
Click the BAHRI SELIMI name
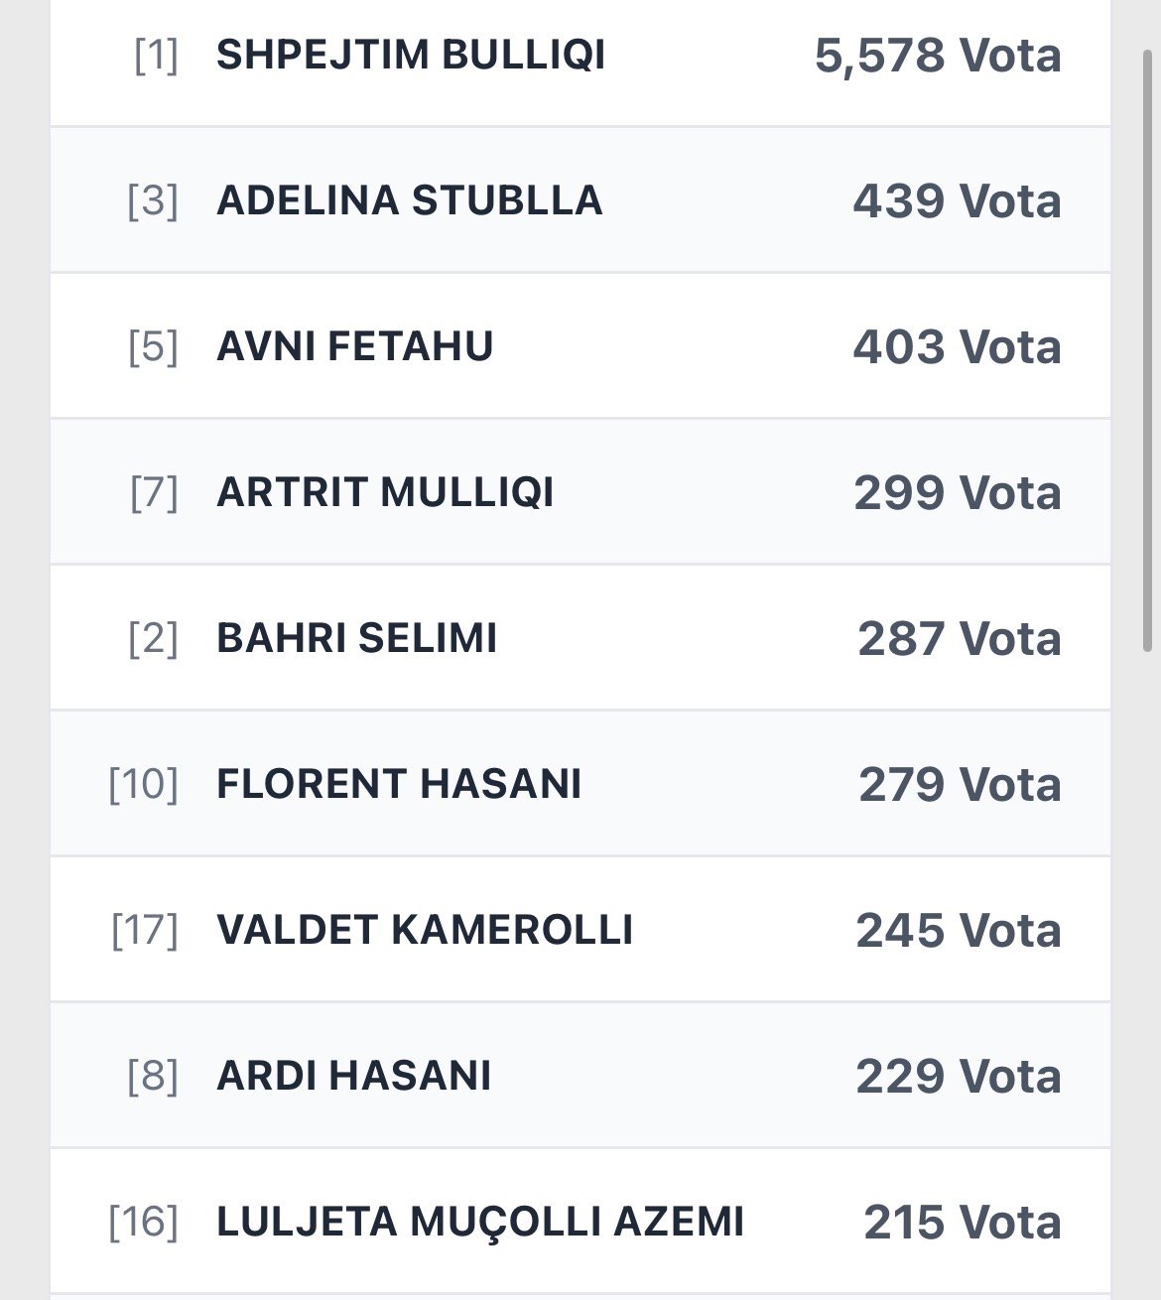pos(356,638)
